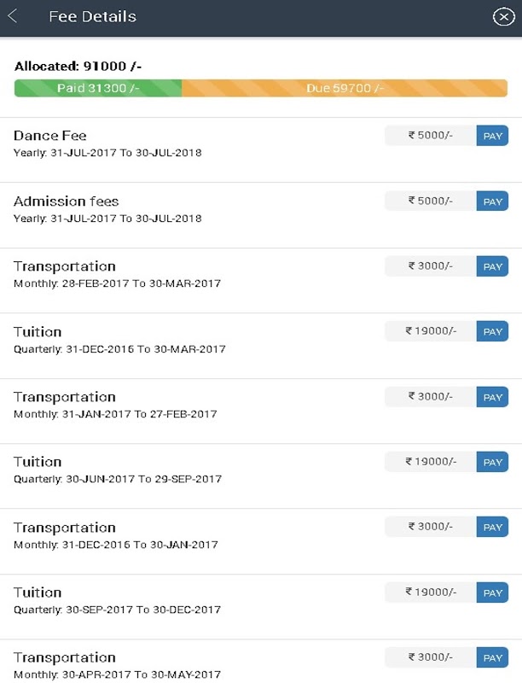Select the Fee Details header title
Image resolution: width=522 pixels, height=683 pixels.
pyautogui.click(x=93, y=16)
